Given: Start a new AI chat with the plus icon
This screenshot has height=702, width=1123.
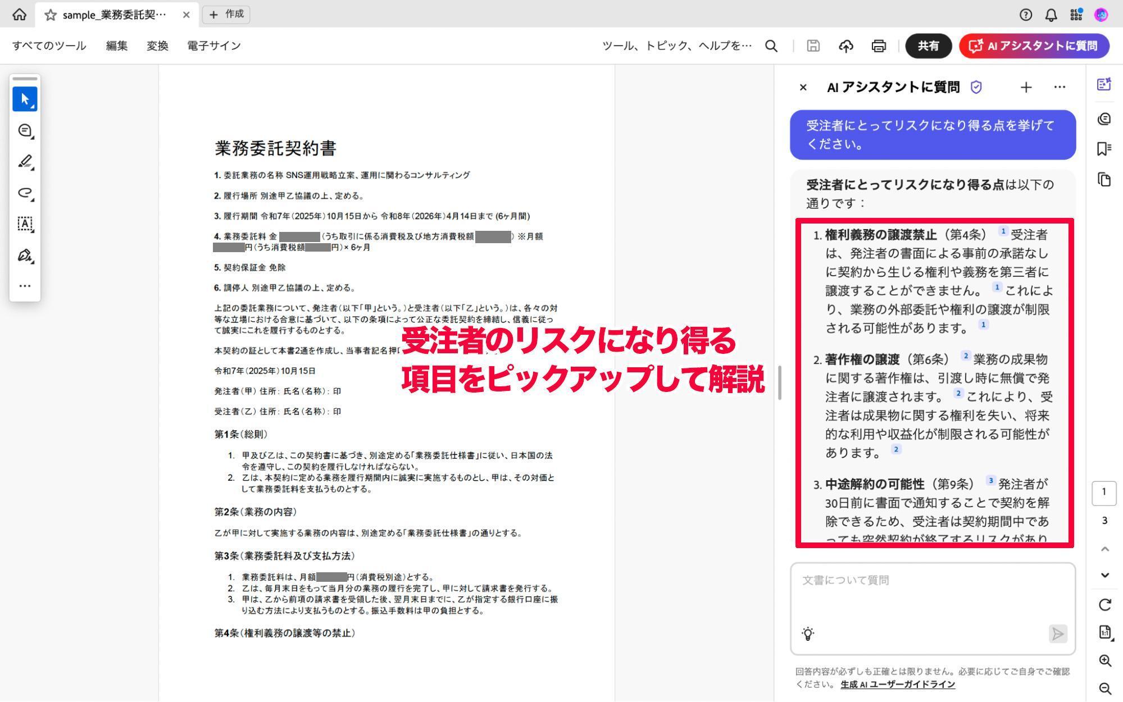Looking at the screenshot, I should [1026, 87].
